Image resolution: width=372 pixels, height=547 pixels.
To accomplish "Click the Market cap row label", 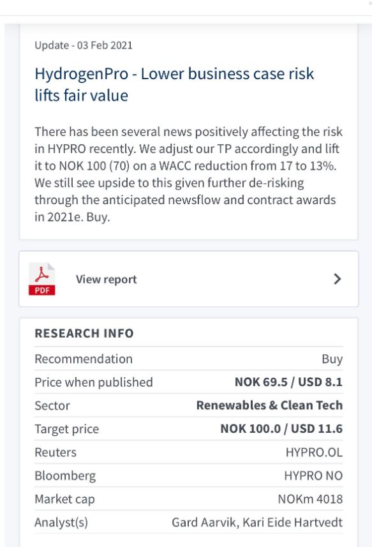I will (x=64, y=499).
